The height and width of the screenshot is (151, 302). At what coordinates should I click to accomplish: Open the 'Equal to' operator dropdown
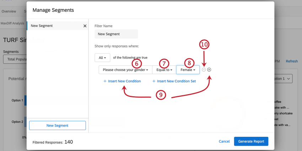click(164, 70)
